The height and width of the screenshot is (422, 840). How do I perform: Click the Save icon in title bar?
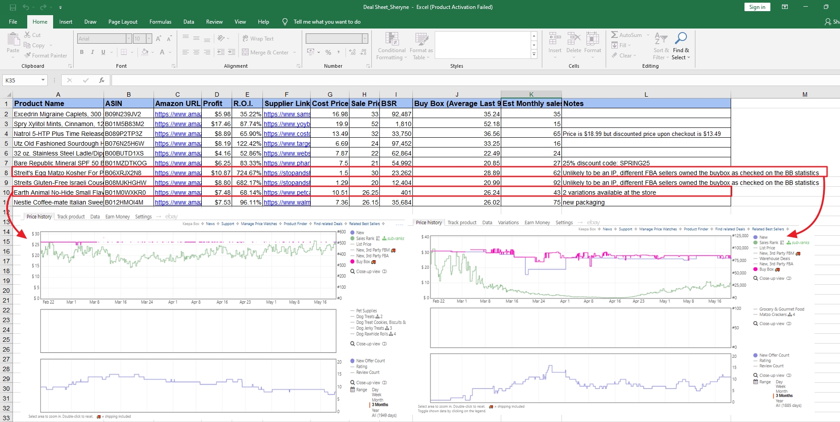[x=13, y=7]
